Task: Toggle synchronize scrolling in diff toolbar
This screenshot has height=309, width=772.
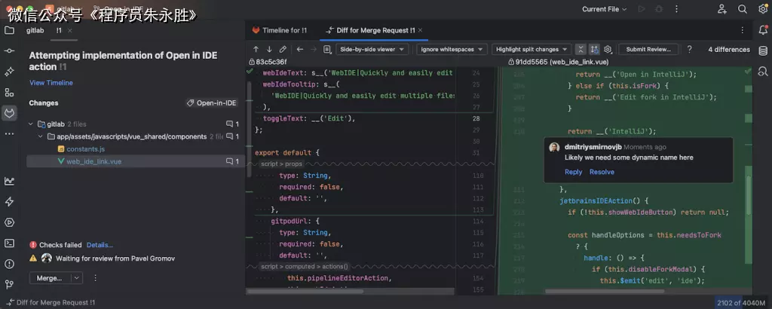Action: pos(594,49)
